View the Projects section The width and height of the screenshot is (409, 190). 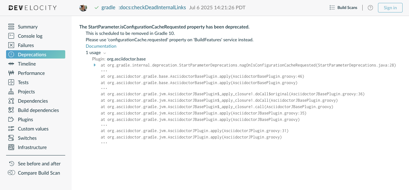[x=26, y=91]
